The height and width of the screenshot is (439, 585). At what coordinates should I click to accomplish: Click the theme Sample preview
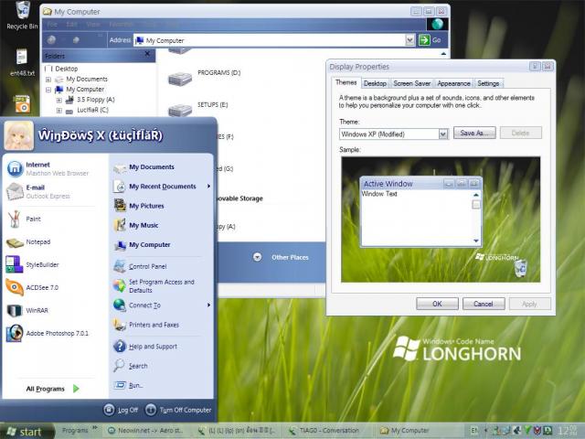441,219
